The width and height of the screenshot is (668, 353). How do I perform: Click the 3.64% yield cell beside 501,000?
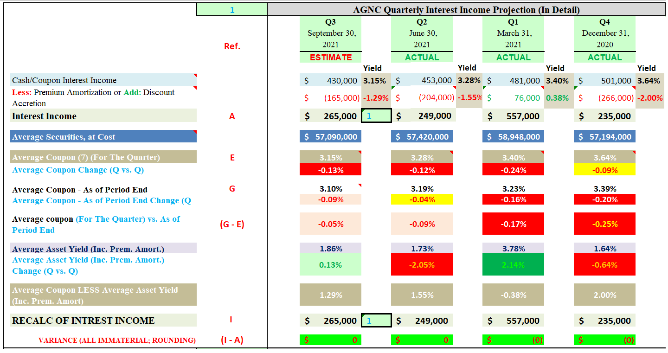pos(649,80)
